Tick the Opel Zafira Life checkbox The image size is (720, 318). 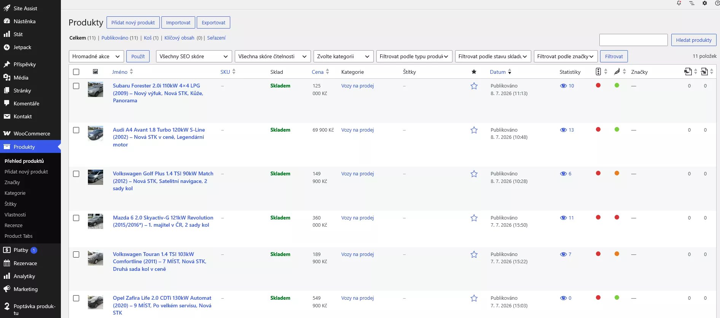(x=76, y=298)
